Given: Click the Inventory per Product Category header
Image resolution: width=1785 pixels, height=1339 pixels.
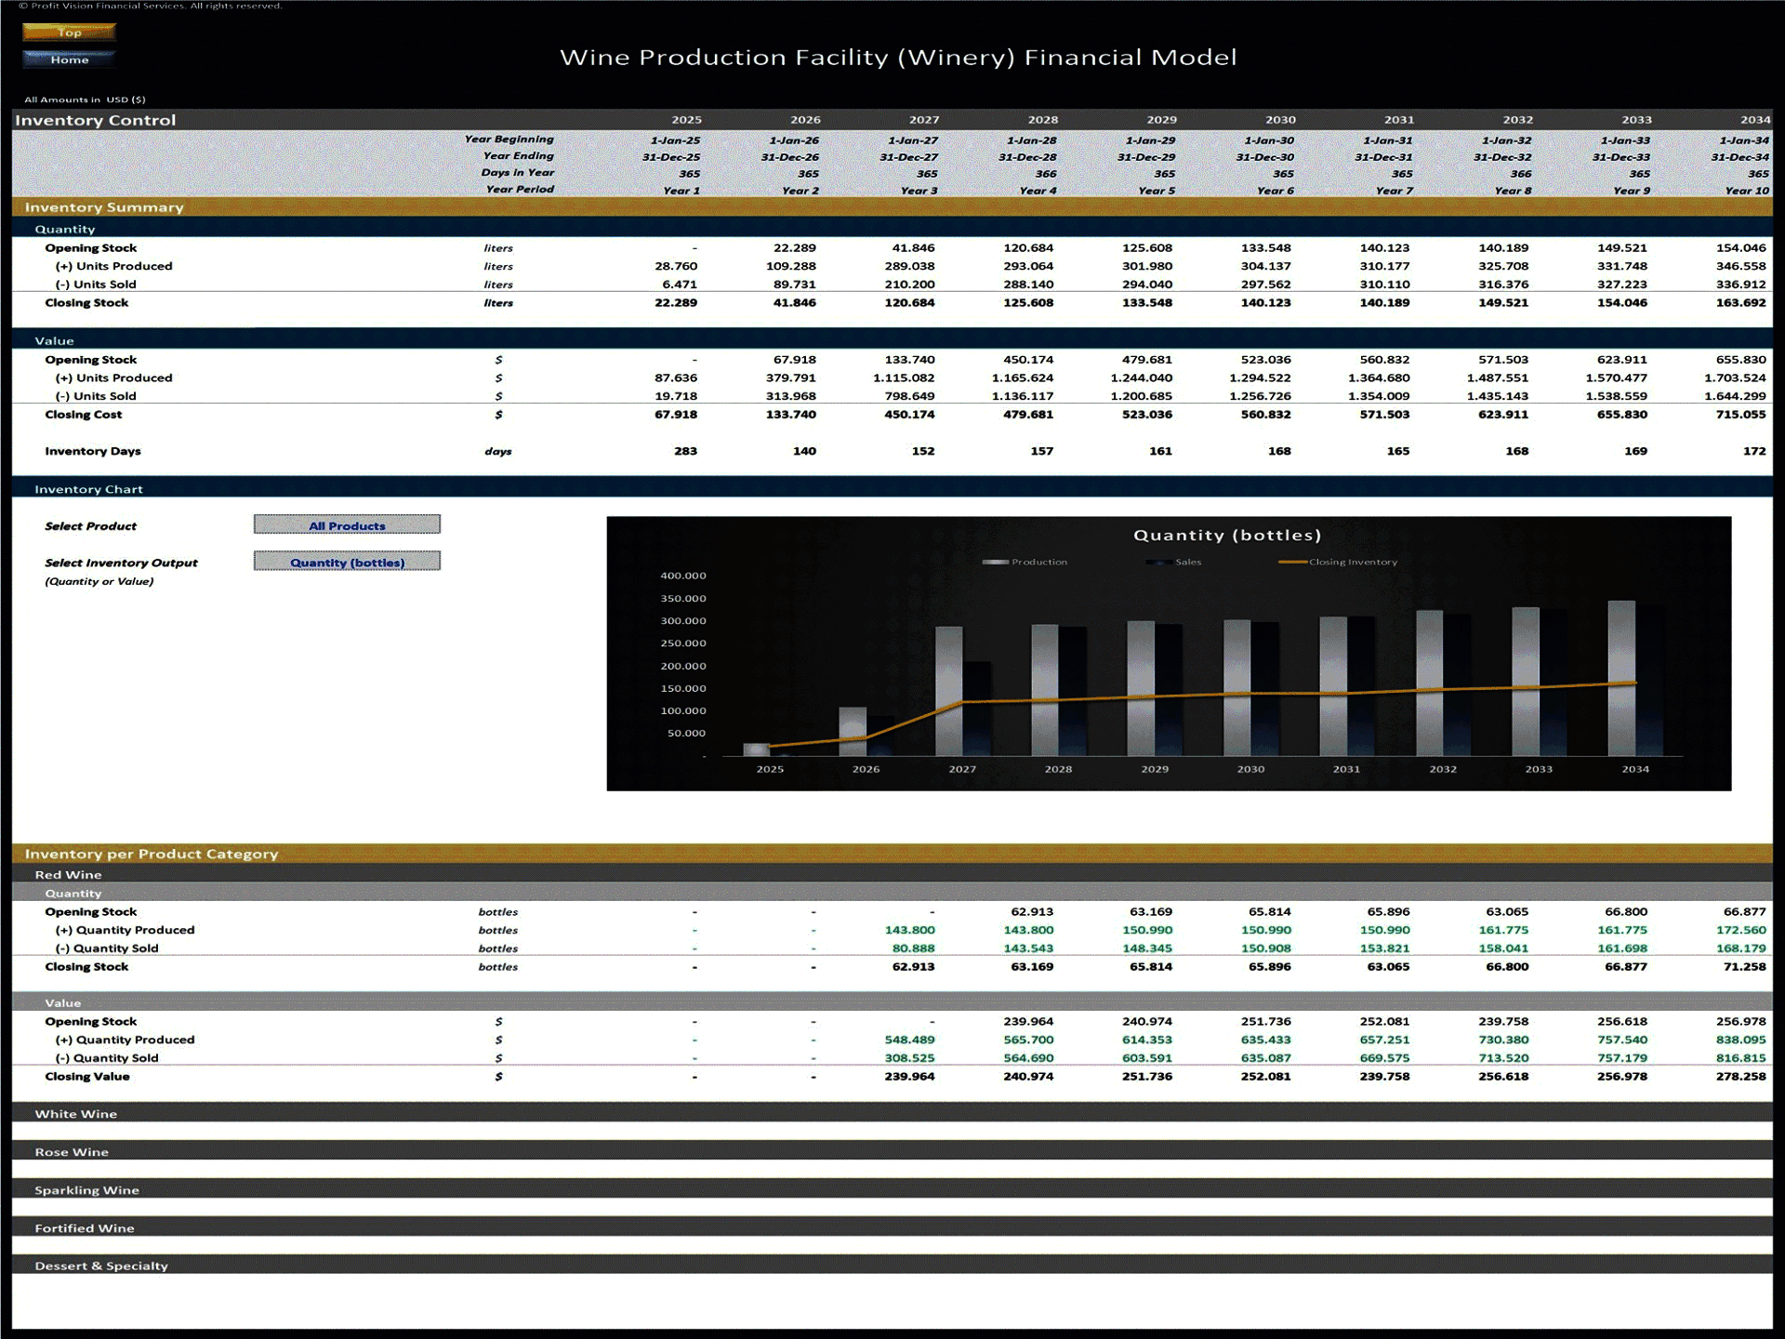Looking at the screenshot, I should [892, 854].
